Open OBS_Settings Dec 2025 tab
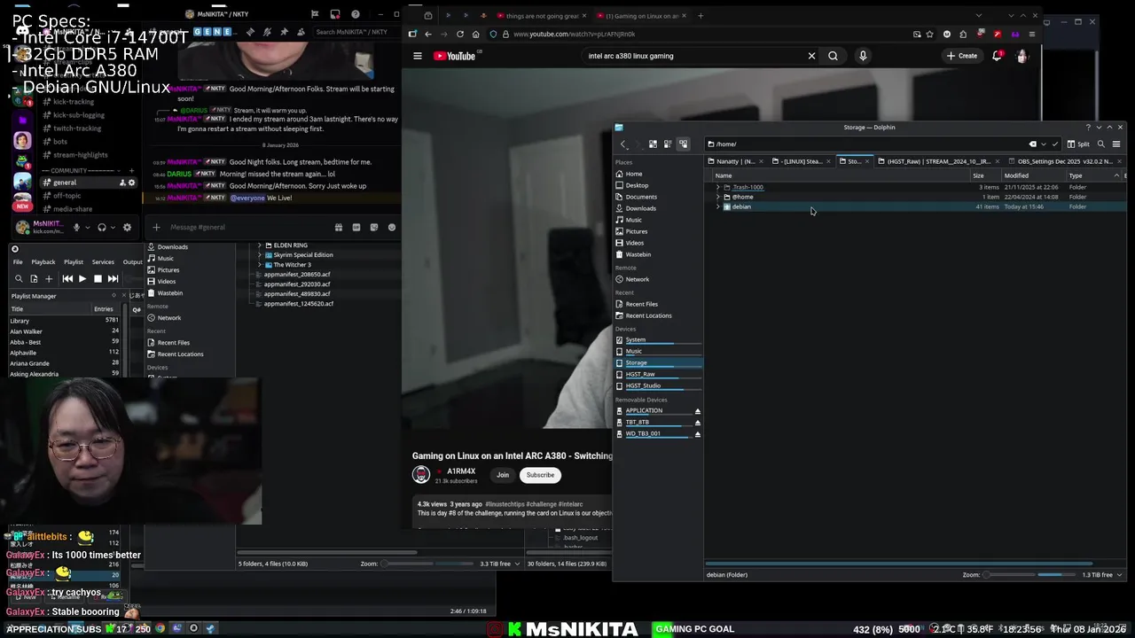 [1064, 161]
